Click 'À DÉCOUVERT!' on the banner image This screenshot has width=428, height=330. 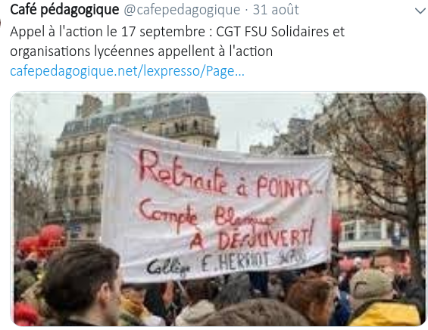(x=251, y=238)
